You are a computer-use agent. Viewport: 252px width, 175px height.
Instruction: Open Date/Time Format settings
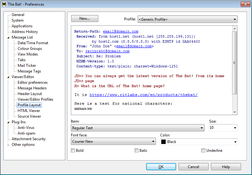point(33,43)
